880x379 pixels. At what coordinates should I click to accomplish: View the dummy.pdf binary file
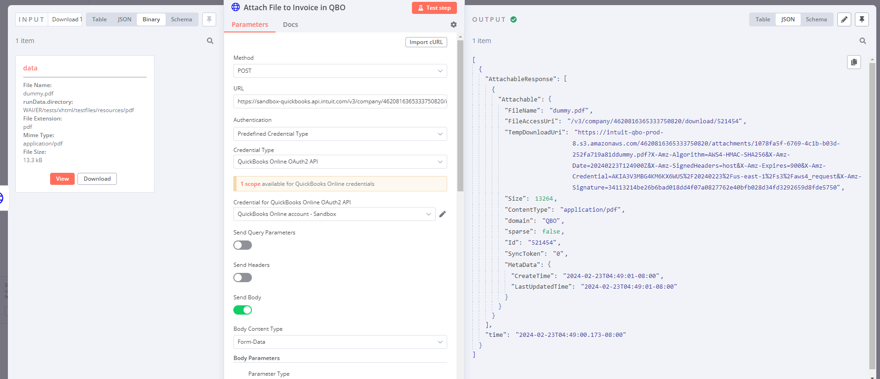[62, 179]
